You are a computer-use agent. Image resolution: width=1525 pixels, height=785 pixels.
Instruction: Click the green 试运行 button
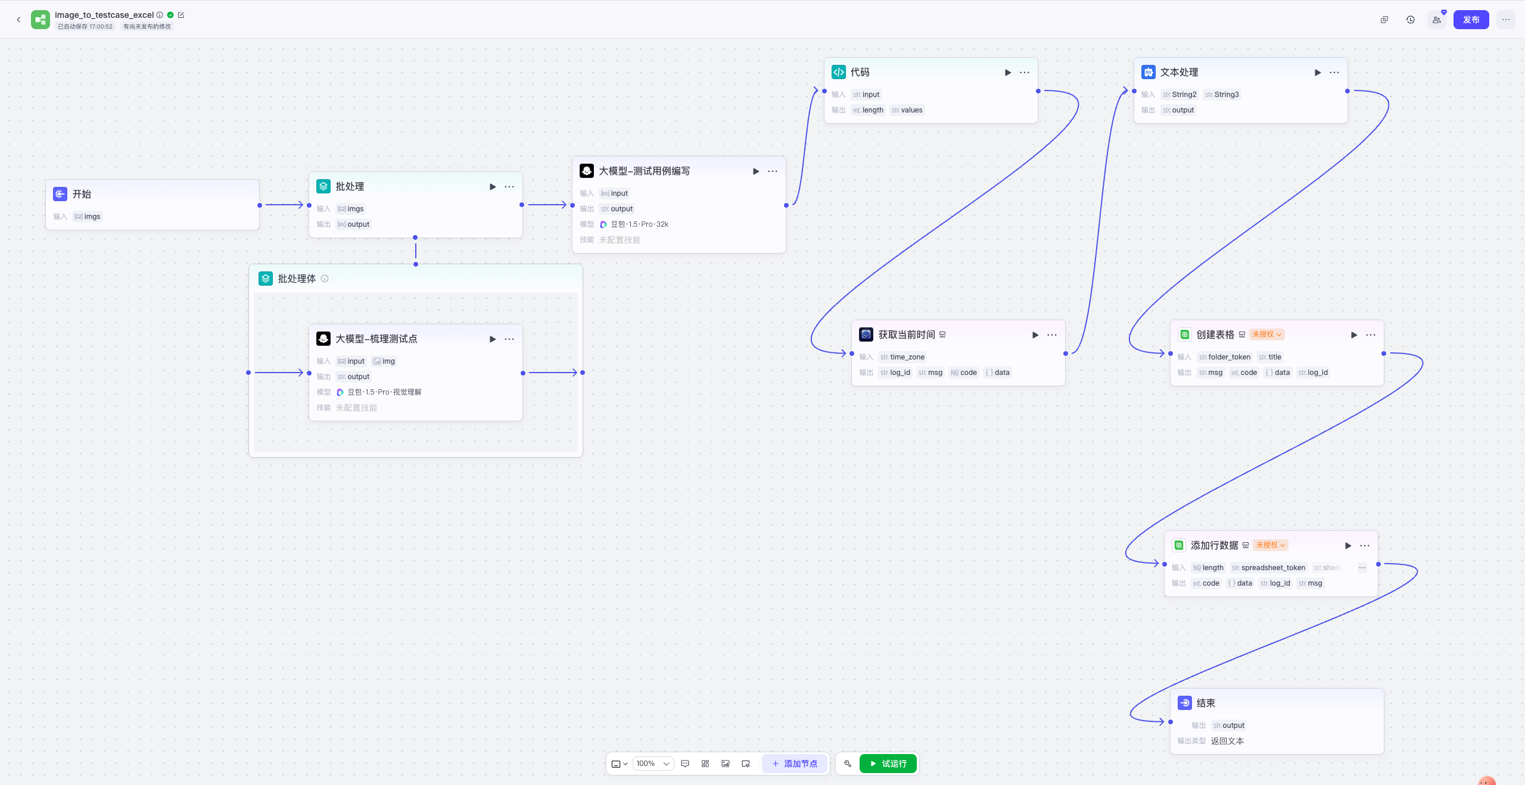tap(888, 764)
